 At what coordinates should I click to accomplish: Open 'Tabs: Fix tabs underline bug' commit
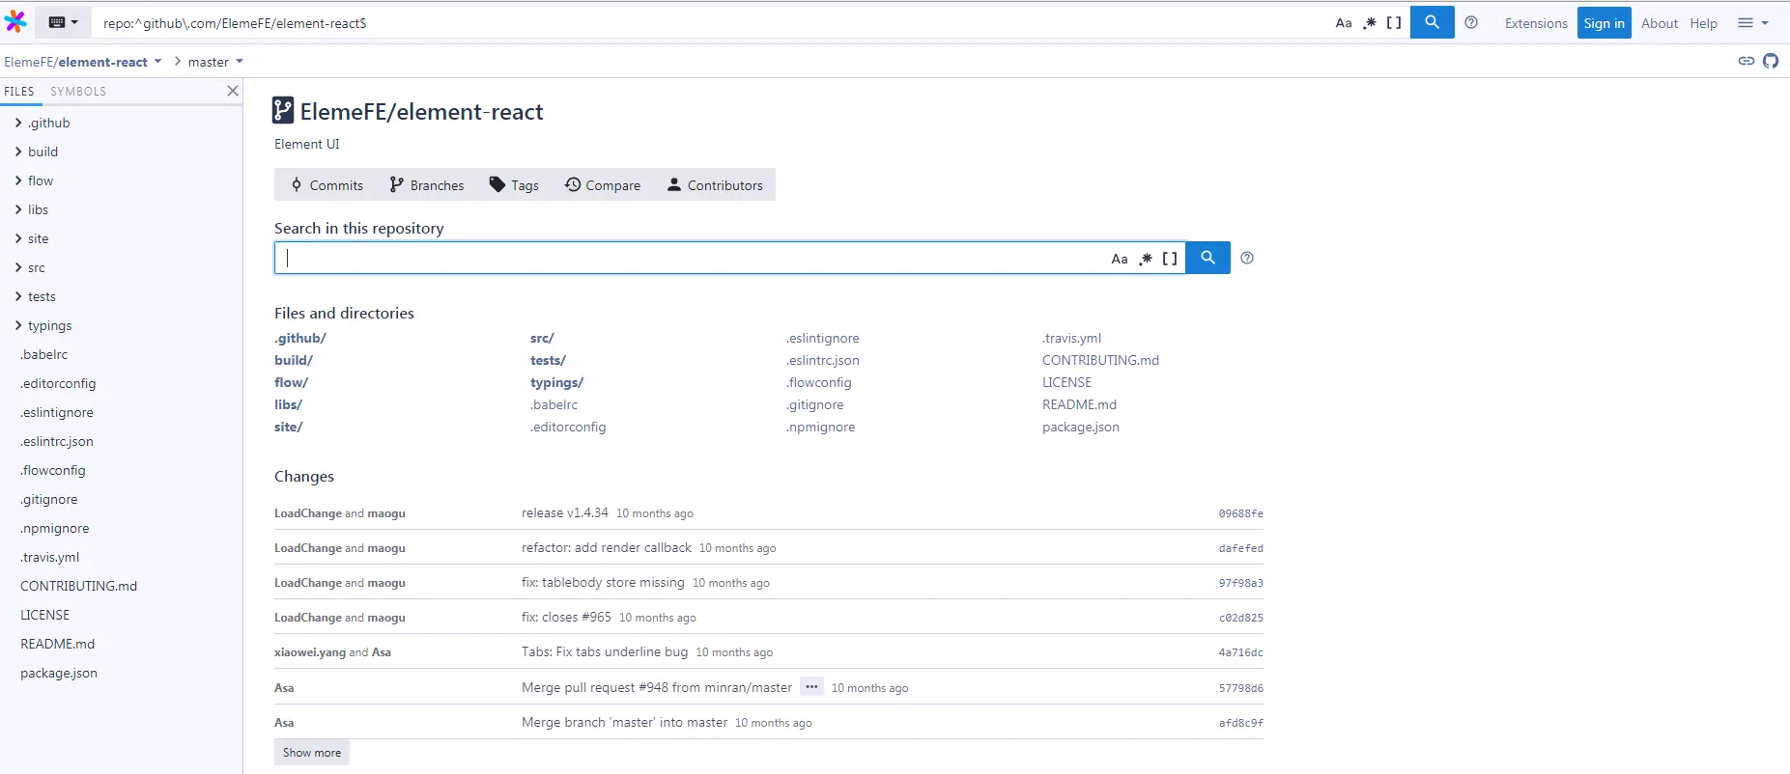(x=605, y=651)
